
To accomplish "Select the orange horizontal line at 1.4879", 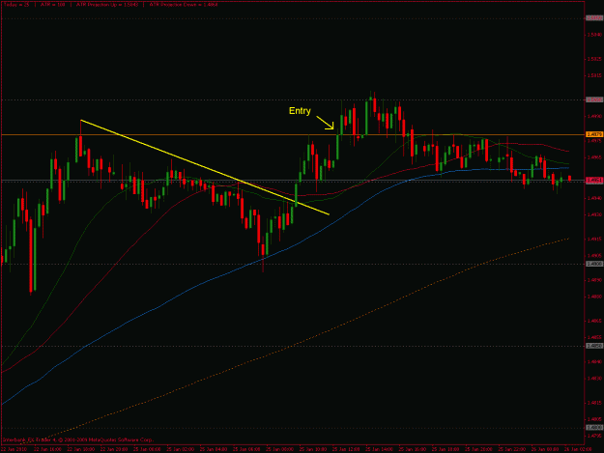I will click(x=293, y=134).
